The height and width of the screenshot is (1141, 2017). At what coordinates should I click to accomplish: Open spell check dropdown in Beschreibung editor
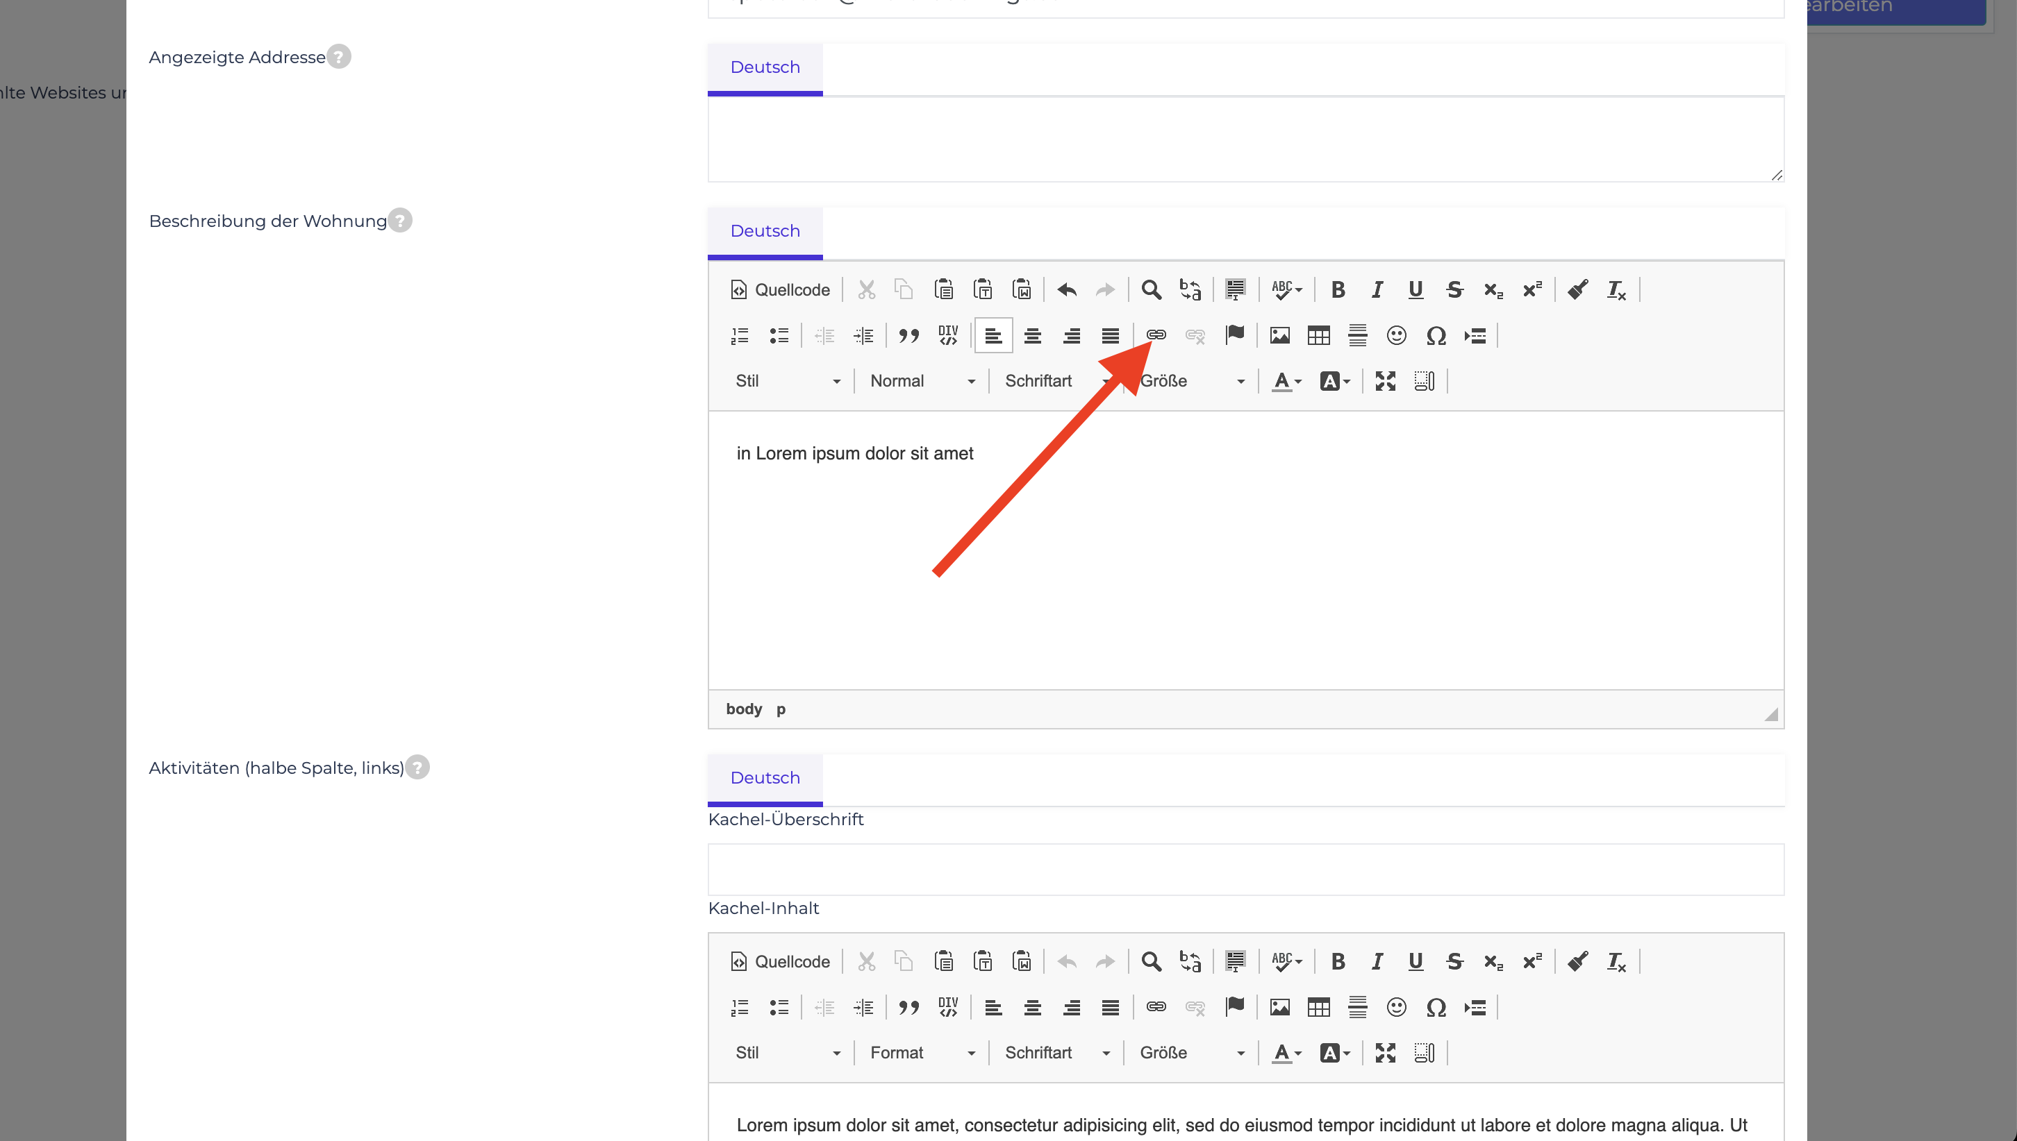pos(1286,290)
